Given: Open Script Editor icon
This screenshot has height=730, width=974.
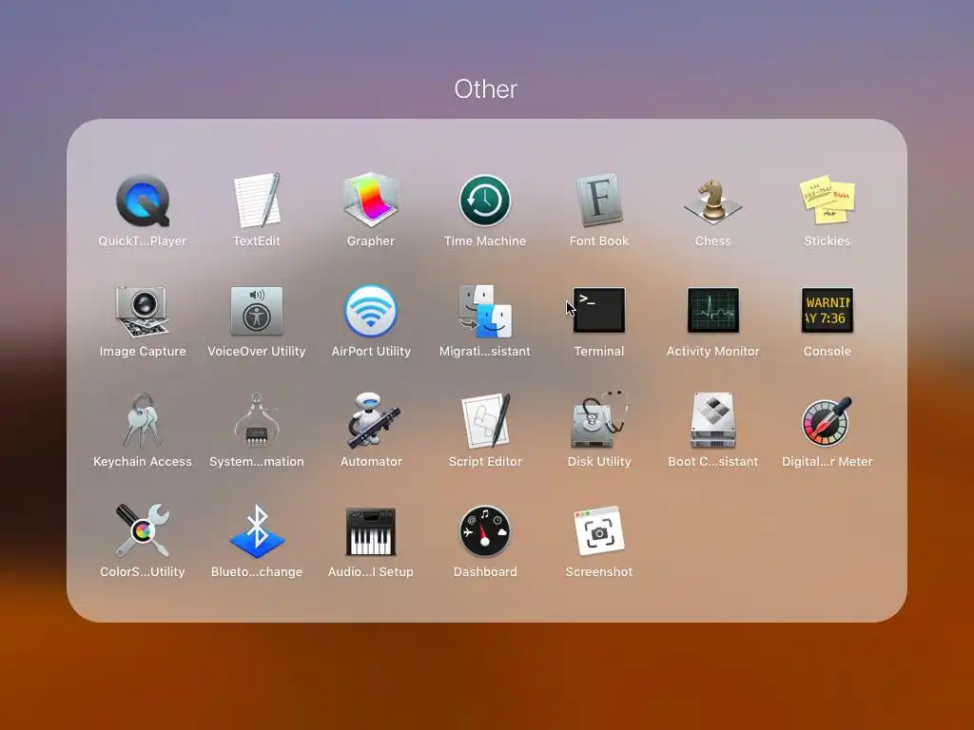Looking at the screenshot, I should [x=486, y=420].
